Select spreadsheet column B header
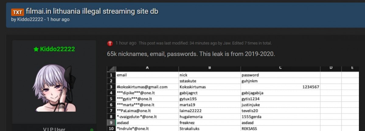Image resolution: width=365 pixels, height=131 pixels. tap(210, 68)
